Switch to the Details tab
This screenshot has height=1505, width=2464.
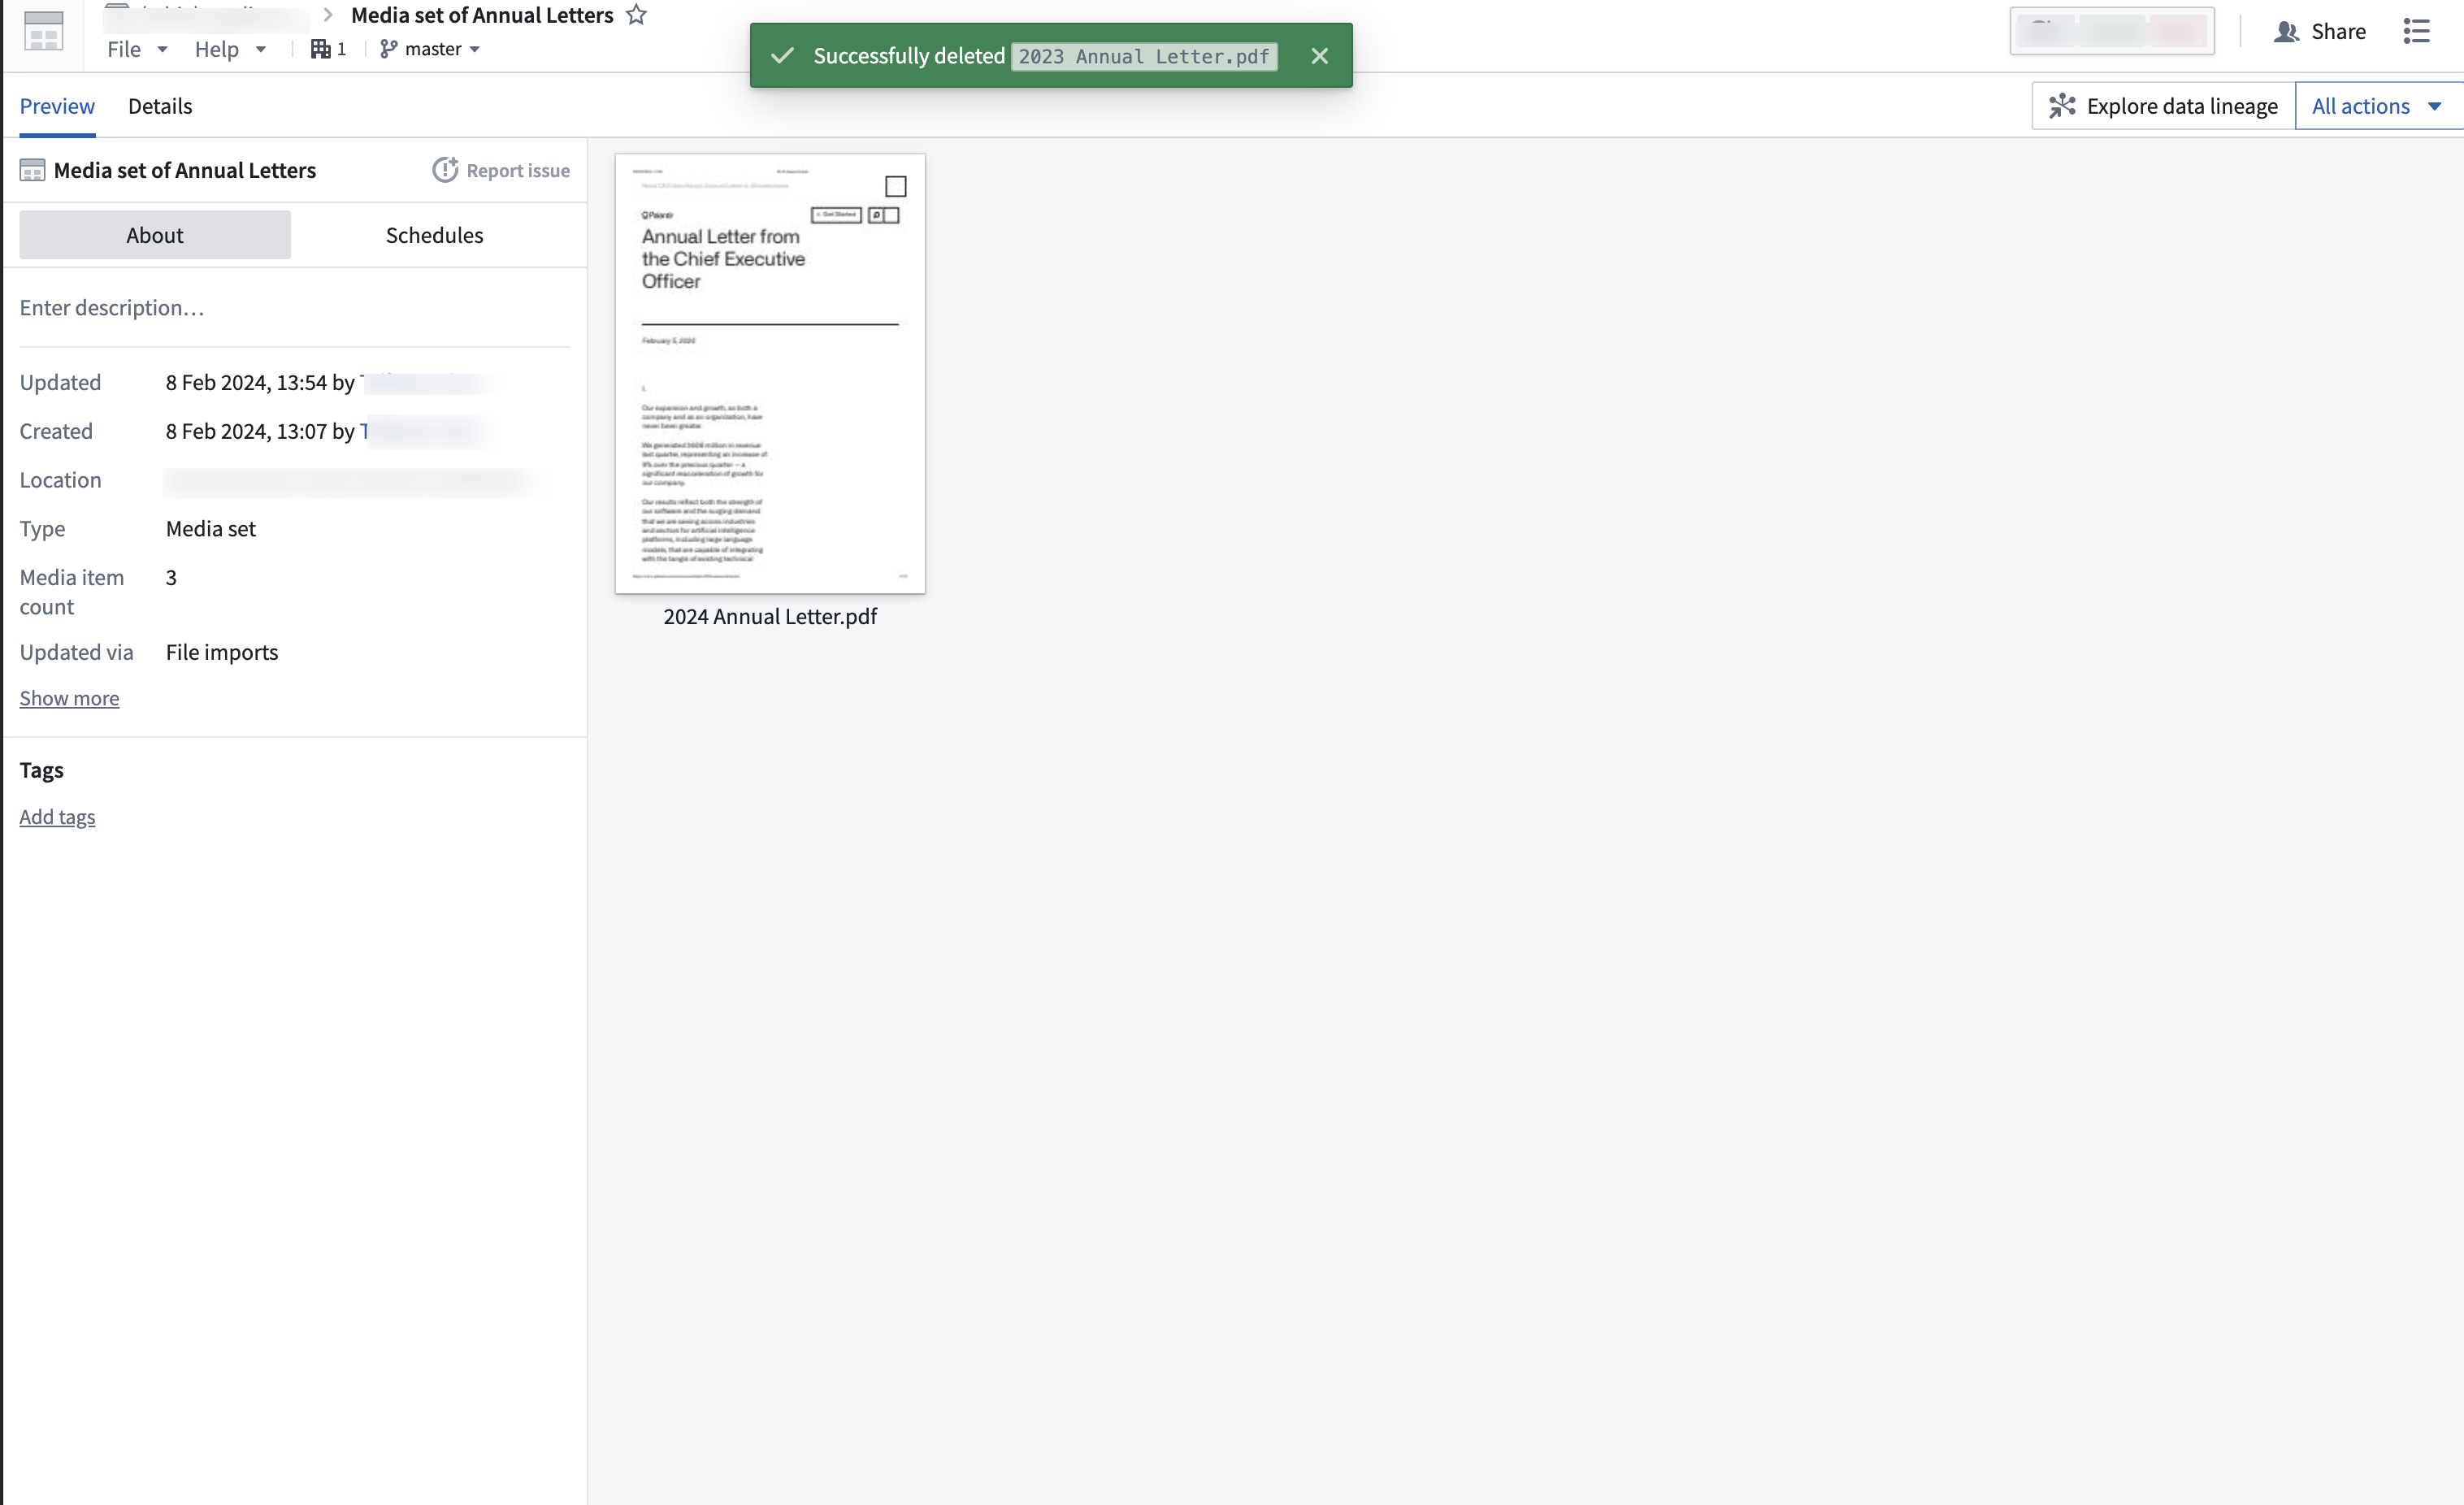point(159,105)
